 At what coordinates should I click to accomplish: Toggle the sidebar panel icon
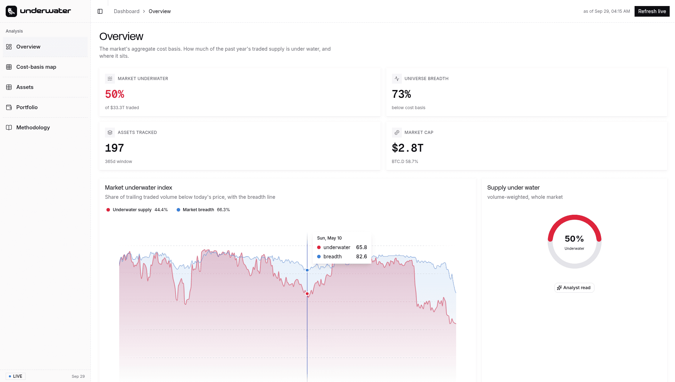[x=100, y=11]
